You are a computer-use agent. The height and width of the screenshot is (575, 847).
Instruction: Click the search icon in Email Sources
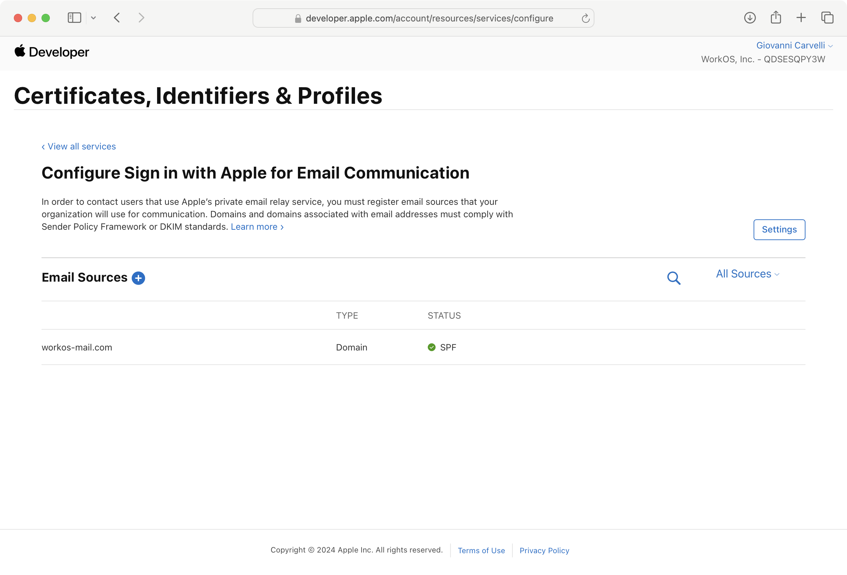pyautogui.click(x=674, y=277)
